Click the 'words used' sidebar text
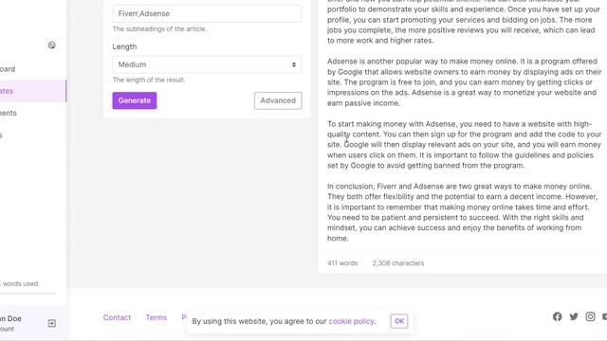Screen dimensions: 607x341 [20, 284]
